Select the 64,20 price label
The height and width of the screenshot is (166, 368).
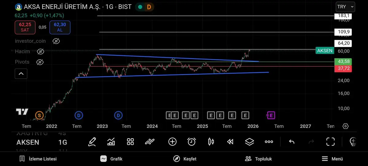(x=343, y=43)
